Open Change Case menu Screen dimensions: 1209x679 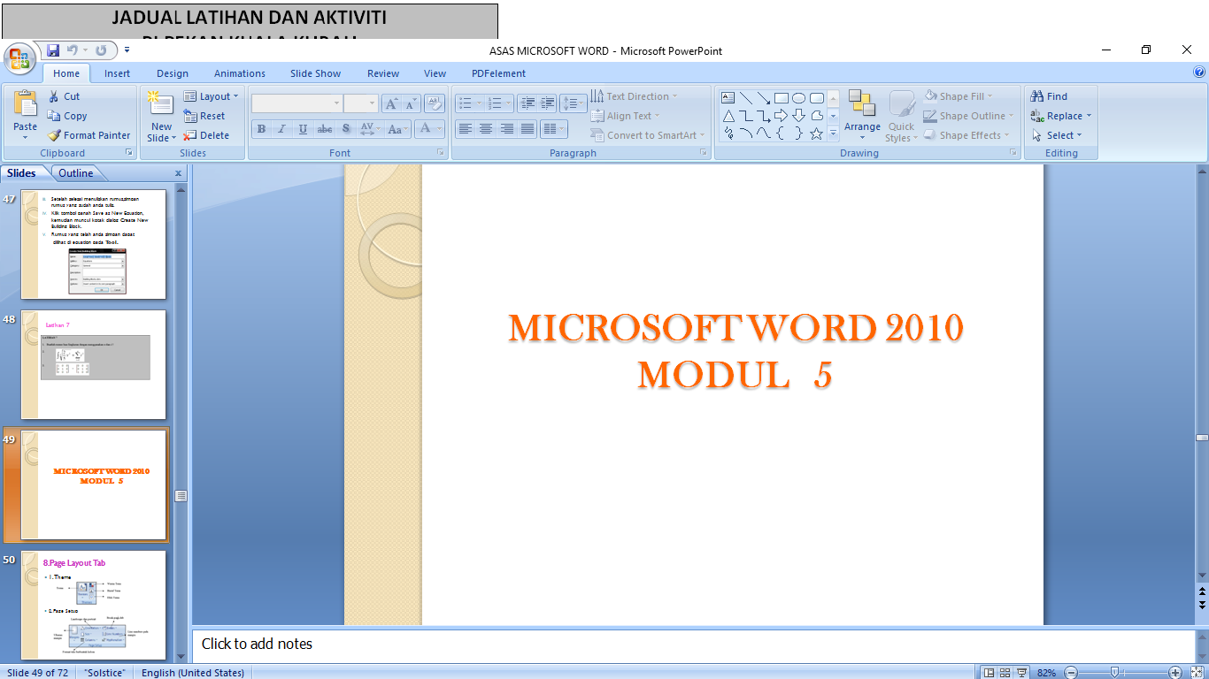click(397, 129)
